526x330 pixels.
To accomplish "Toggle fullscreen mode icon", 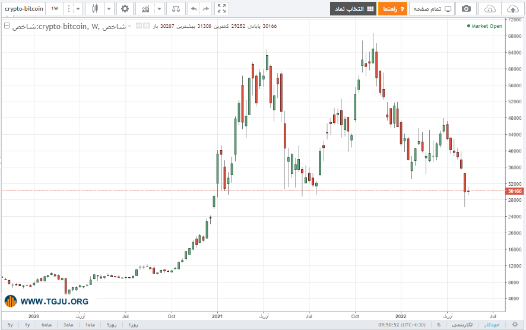I will click(x=221, y=9).
